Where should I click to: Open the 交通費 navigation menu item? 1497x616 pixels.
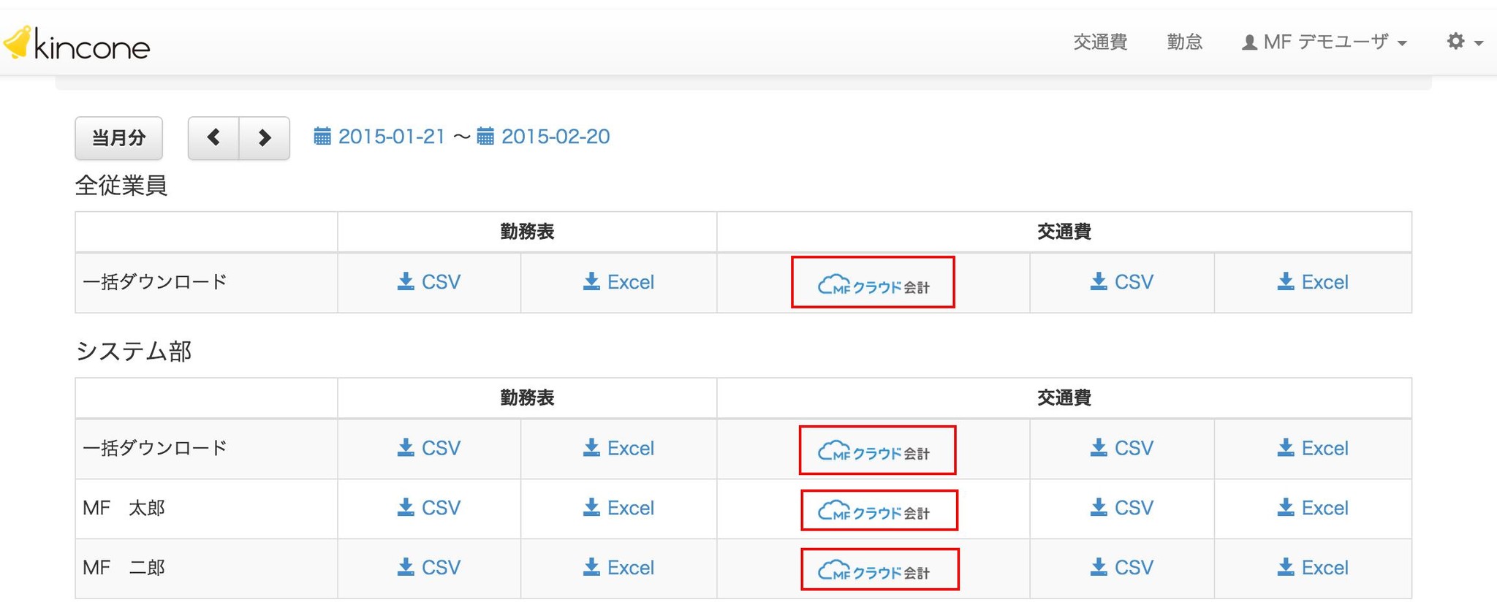tap(1100, 42)
